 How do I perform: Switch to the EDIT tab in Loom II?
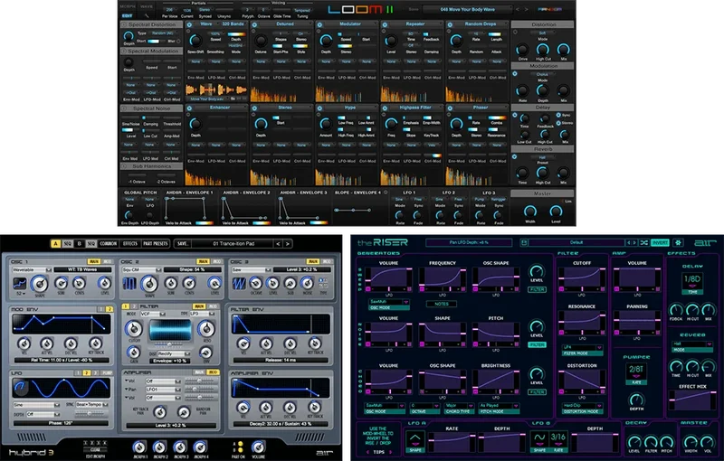click(x=127, y=15)
